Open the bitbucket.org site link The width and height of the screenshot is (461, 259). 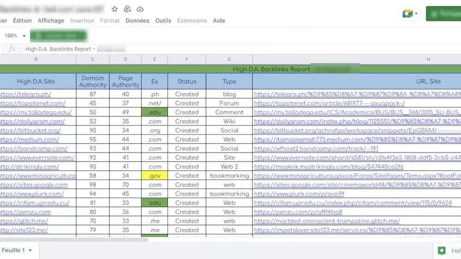pyautogui.click(x=30, y=130)
